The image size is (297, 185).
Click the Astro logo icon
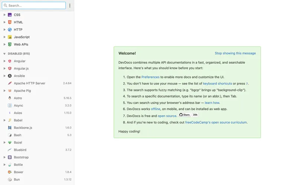[x=10, y=98]
